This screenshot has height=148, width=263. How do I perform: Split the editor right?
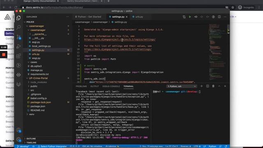coord(219,17)
